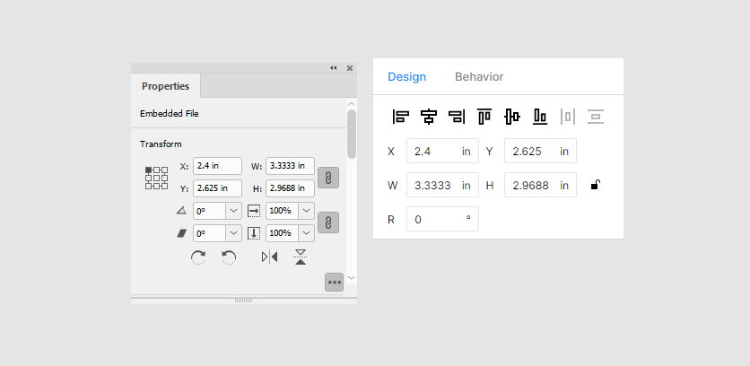The width and height of the screenshot is (750, 366).
Task: Click Design panel W field with 3.3333
Action: pos(442,185)
